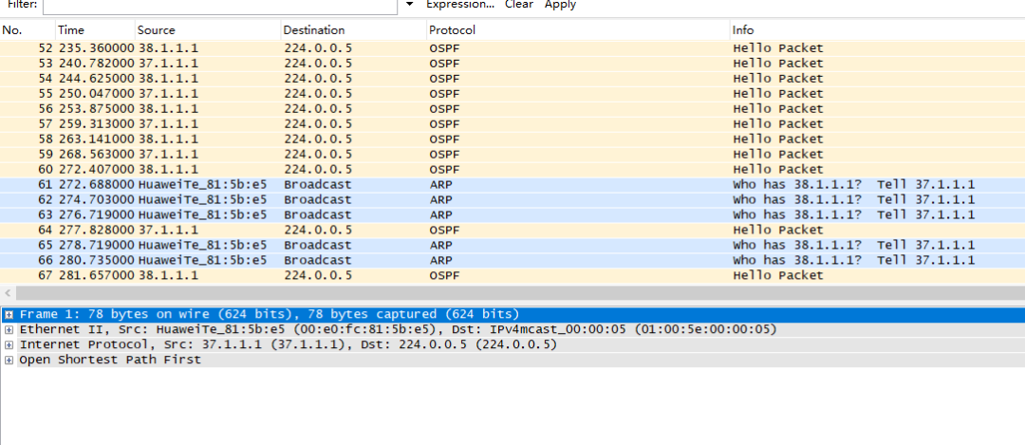
Task: Click the Open Shortest Path First text
Action: tap(110, 360)
